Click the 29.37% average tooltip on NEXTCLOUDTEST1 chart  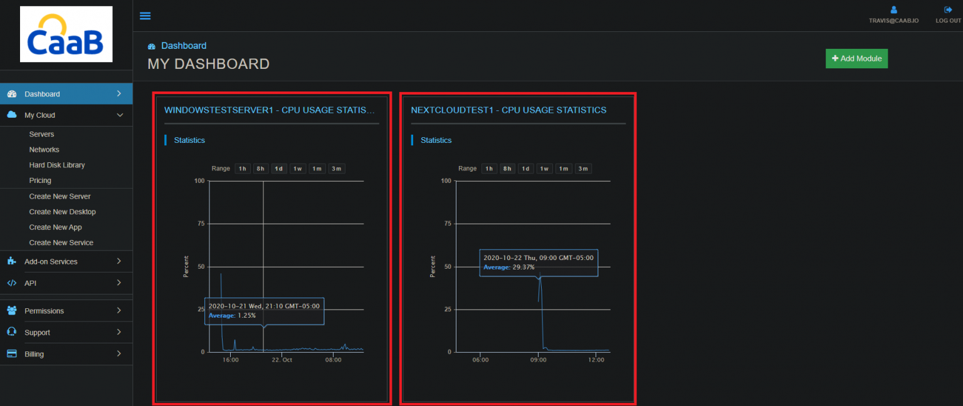[539, 263]
